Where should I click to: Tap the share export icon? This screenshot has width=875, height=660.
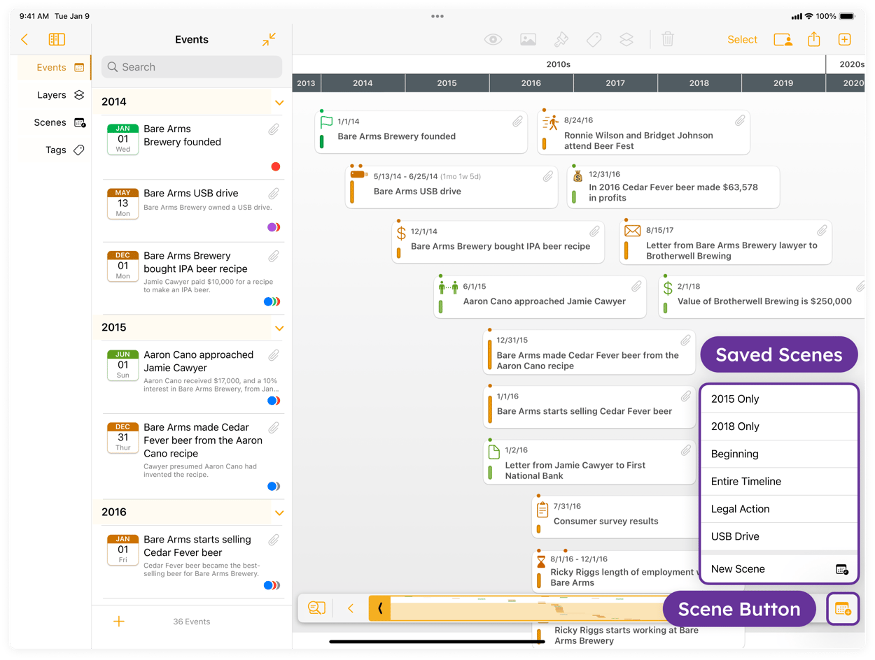click(x=813, y=39)
